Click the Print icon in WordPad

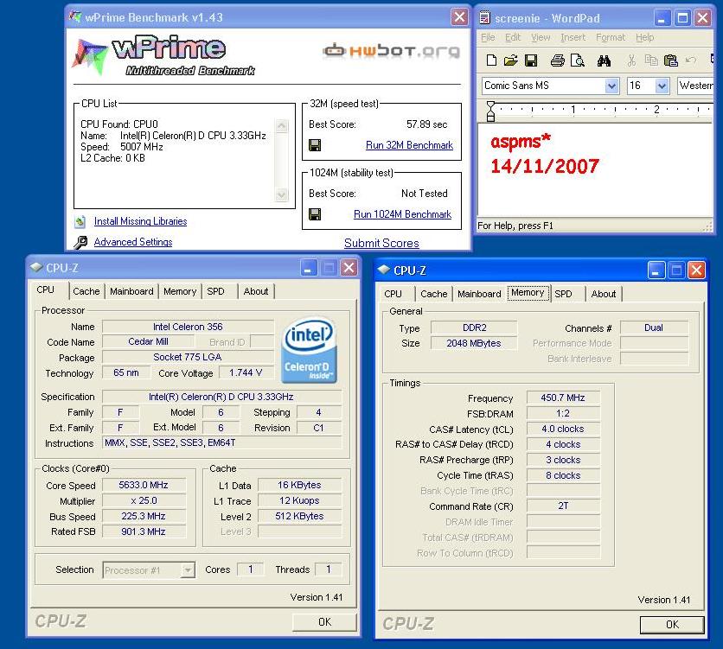[x=558, y=60]
